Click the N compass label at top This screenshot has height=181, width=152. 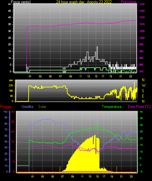pos(143,80)
